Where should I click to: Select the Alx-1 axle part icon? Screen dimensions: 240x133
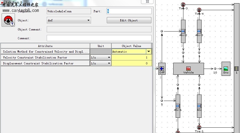pos(178,106)
